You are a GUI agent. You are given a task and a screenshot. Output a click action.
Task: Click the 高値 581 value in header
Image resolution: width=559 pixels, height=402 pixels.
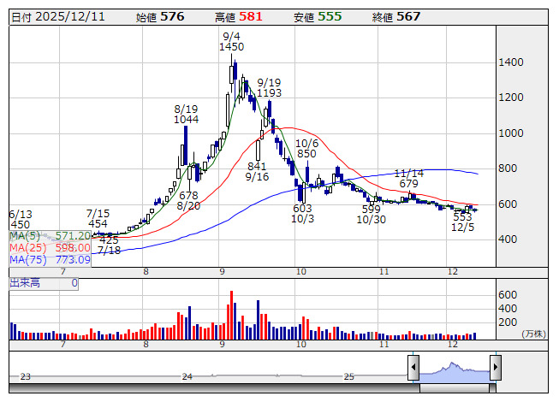239,16
